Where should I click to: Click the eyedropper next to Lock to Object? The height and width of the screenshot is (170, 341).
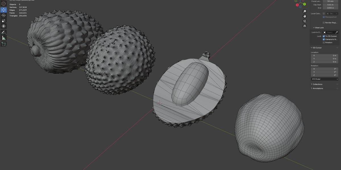[336, 32]
